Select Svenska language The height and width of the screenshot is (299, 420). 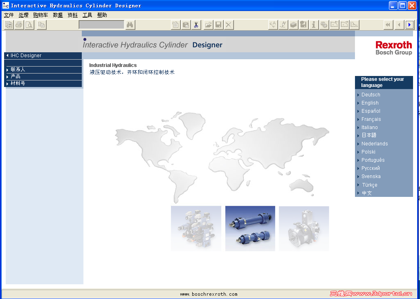(x=371, y=176)
